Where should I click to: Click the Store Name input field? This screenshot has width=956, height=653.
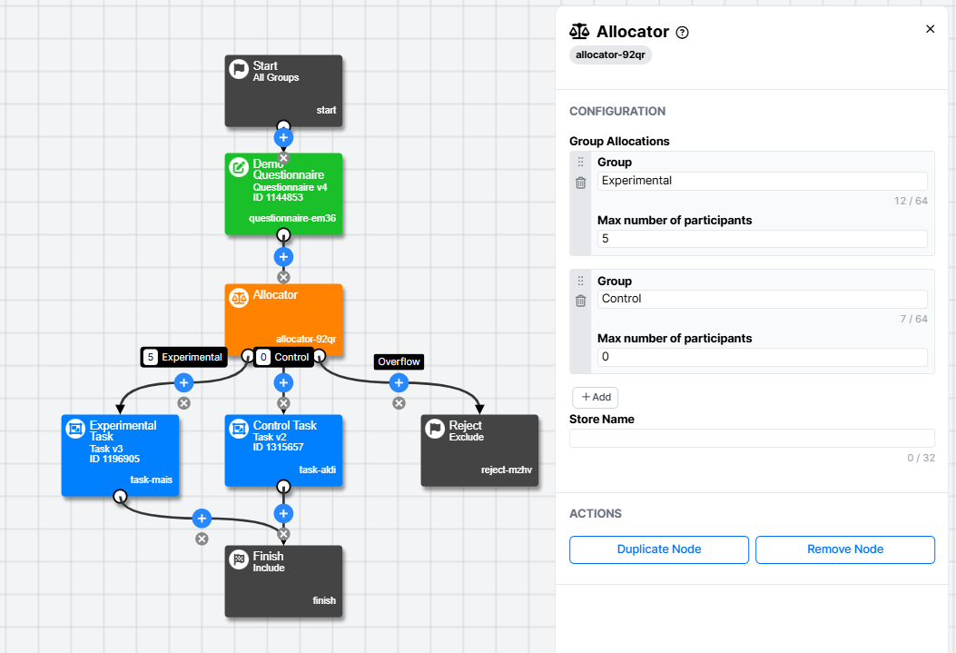(x=752, y=438)
